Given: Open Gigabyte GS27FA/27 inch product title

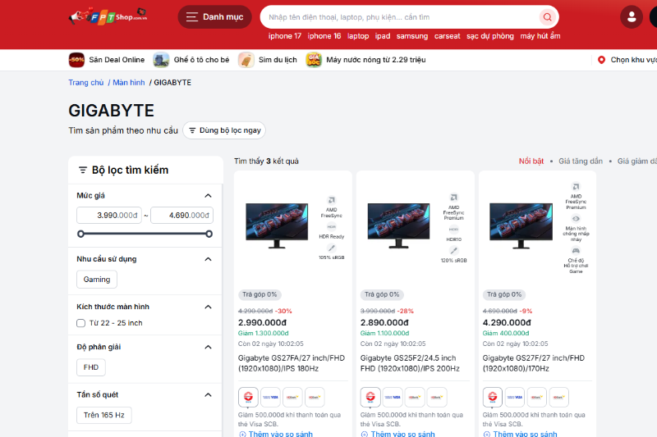Looking at the screenshot, I should coord(292,363).
